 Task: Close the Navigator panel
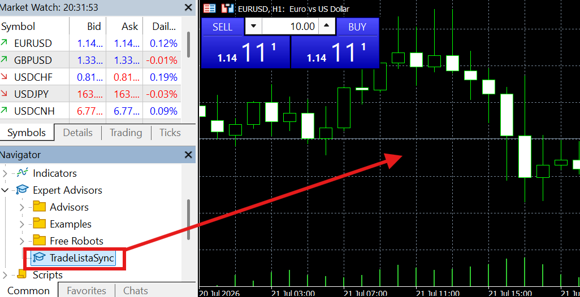point(188,155)
